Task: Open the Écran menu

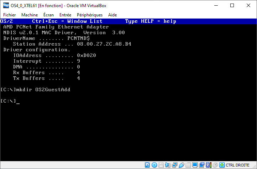Action: tap(48, 15)
